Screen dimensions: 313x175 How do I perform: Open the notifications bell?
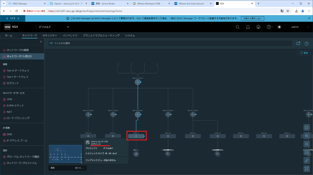coord(248,27)
